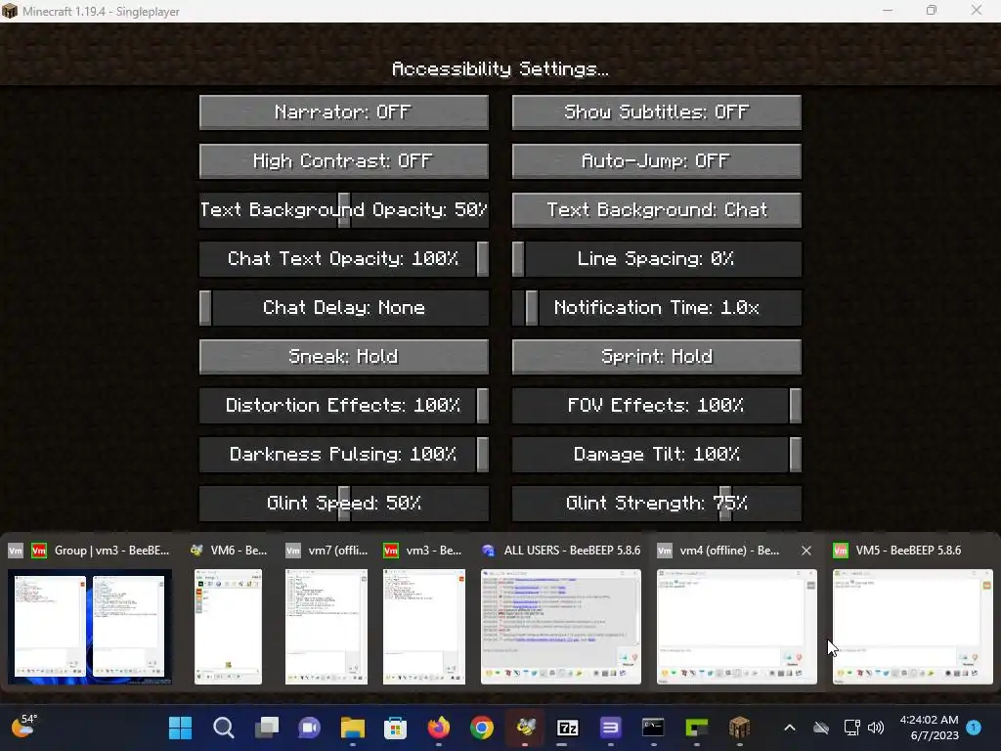Launch Google Chrome from the taskbar
This screenshot has height=751, width=1001.
(x=481, y=728)
